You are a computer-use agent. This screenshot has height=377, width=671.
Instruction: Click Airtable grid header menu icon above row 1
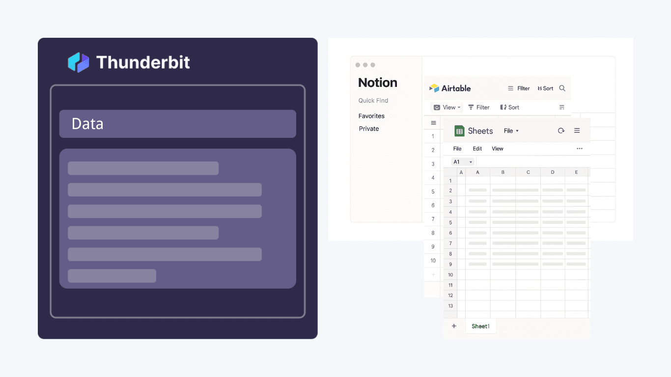(433, 123)
